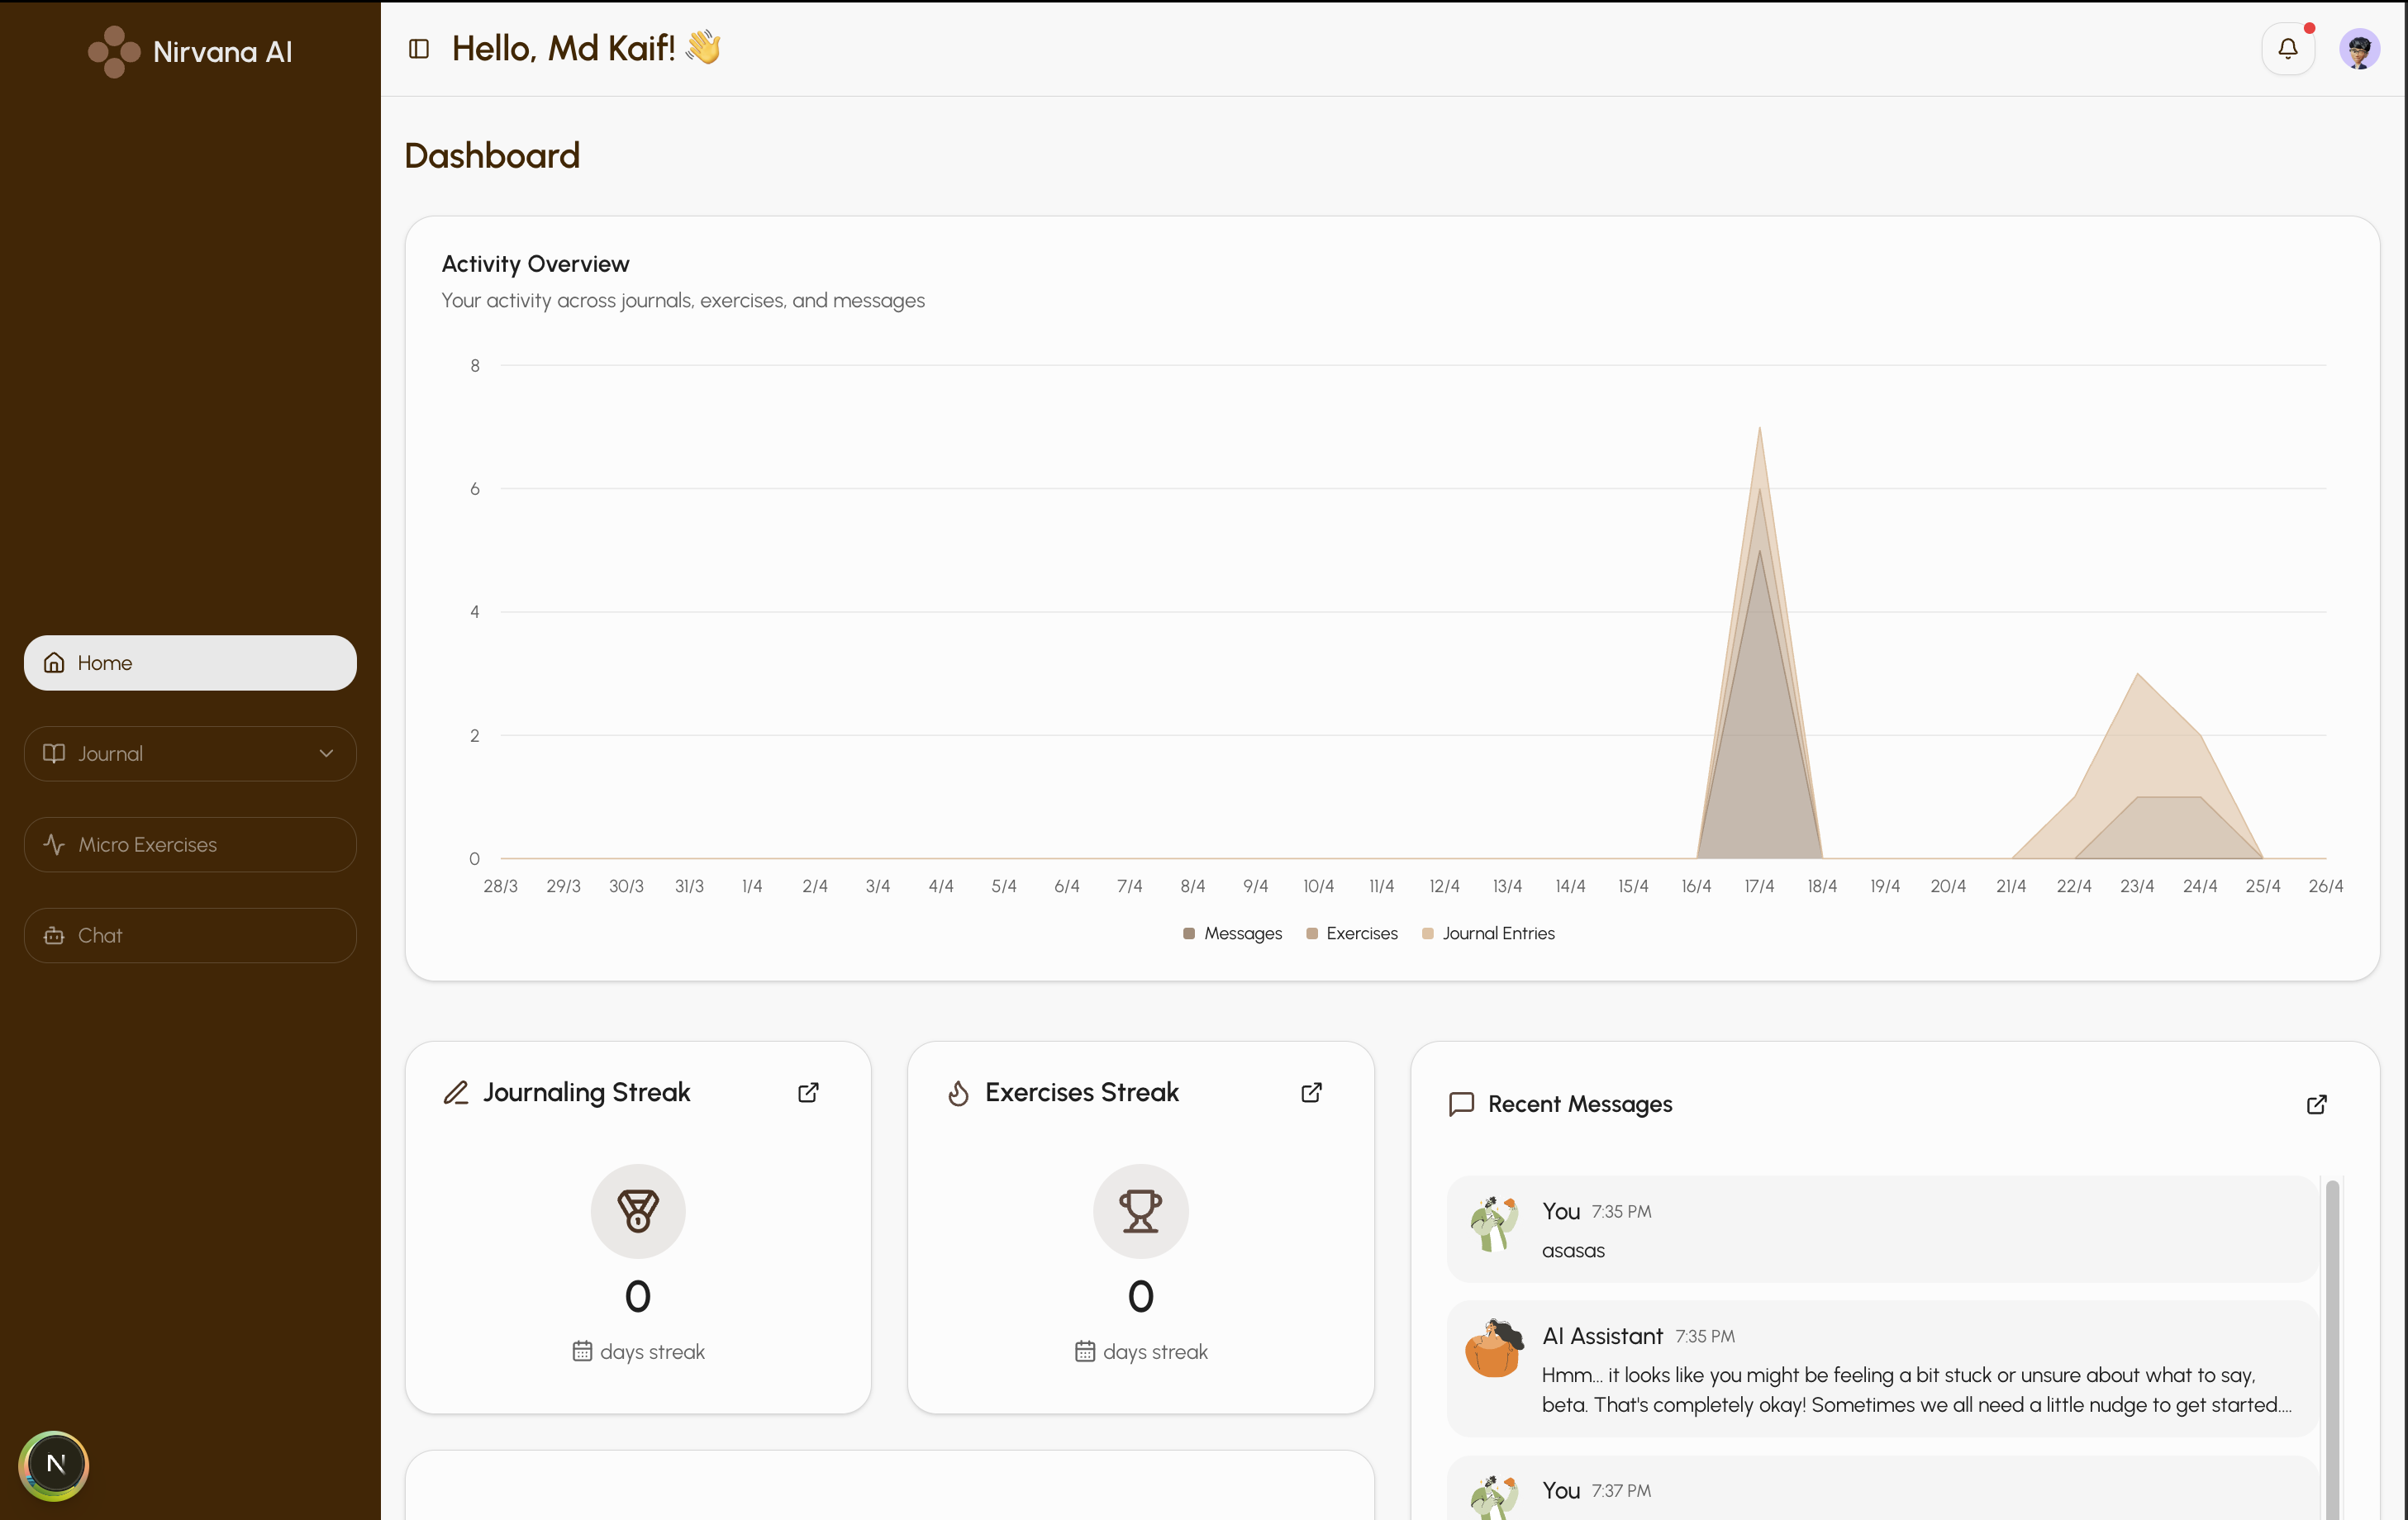2408x1520 pixels.
Task: Click the Next.js dev tools badge
Action: point(54,1465)
